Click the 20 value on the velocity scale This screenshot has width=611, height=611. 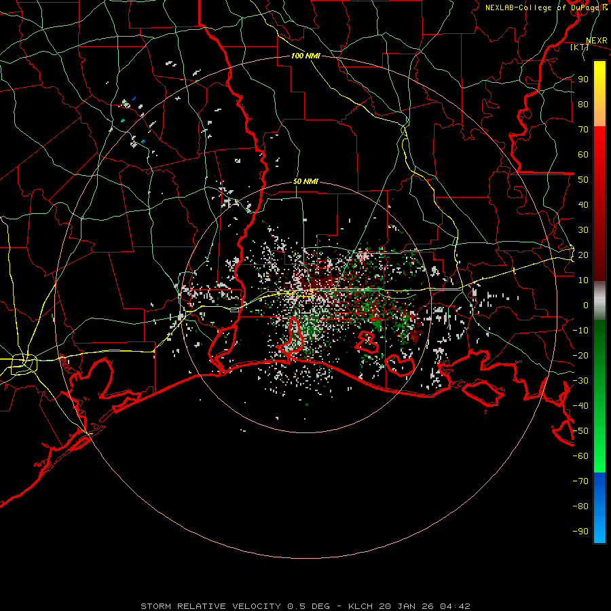[x=583, y=255]
